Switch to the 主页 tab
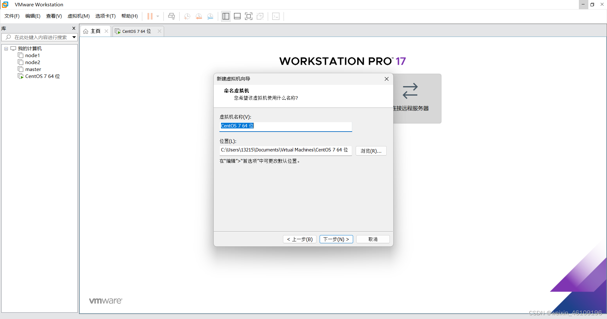 [x=95, y=31]
